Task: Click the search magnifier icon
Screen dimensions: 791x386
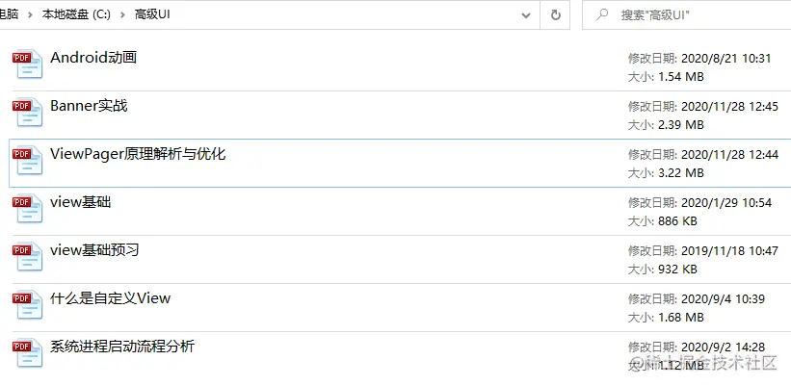Action: [602, 15]
